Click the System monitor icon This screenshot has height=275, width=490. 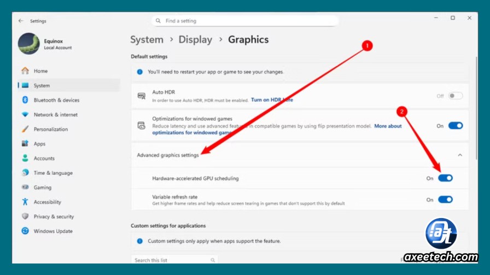point(25,85)
